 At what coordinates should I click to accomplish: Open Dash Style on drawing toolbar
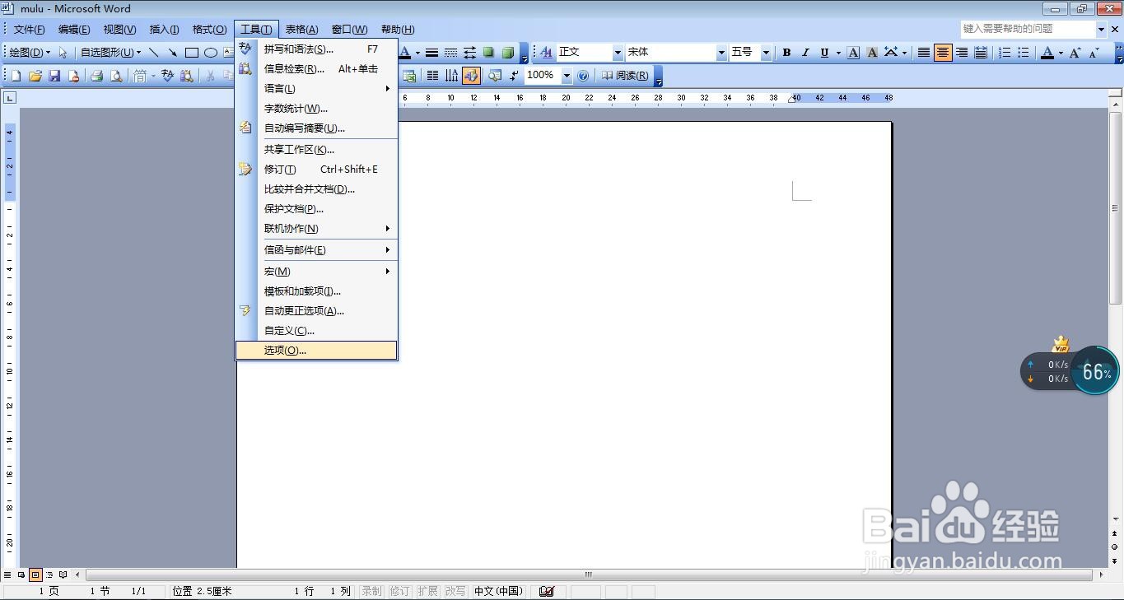point(450,52)
